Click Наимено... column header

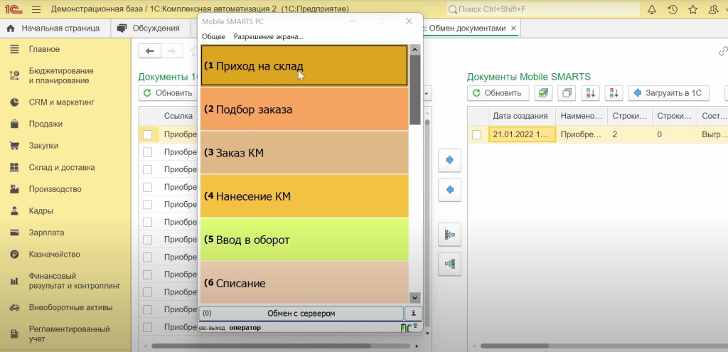click(x=582, y=116)
